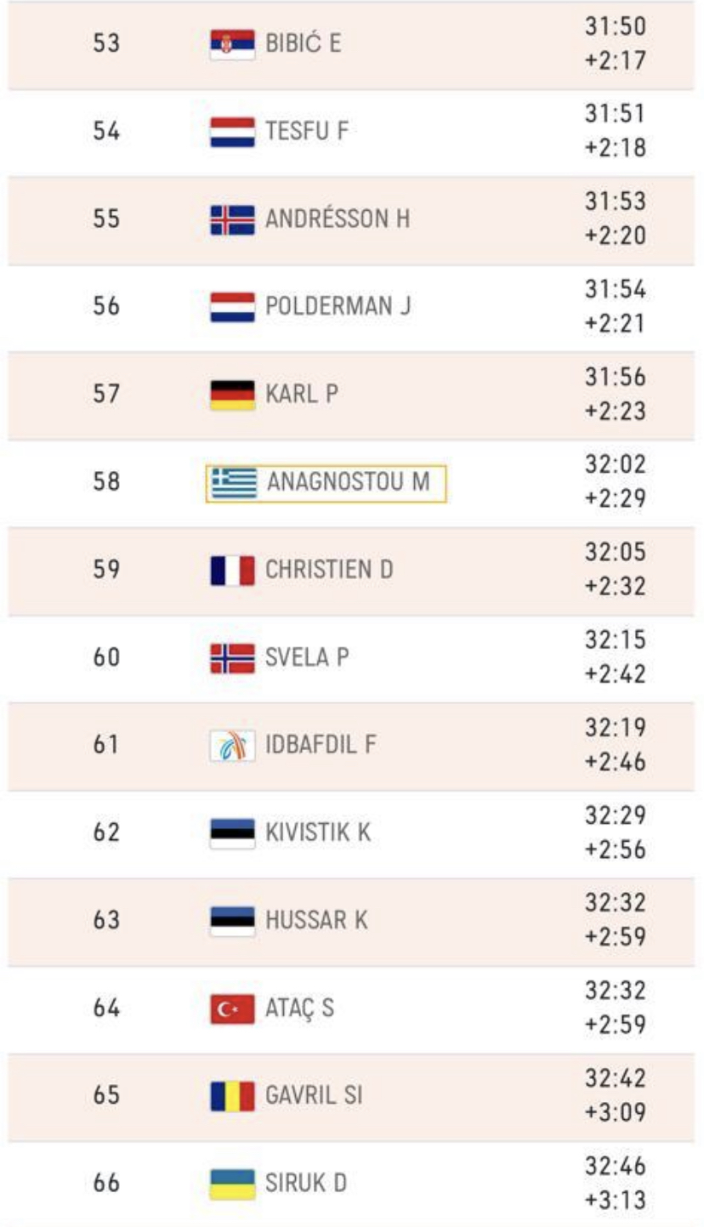Click the Serbian flag beside BIBIĆ E

click(232, 43)
